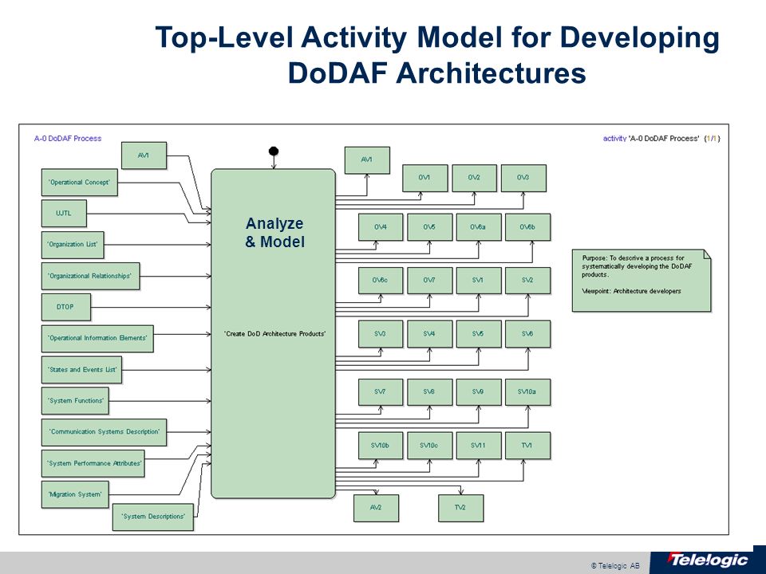
Task: Click the SV6 output box
Action: 527,334
